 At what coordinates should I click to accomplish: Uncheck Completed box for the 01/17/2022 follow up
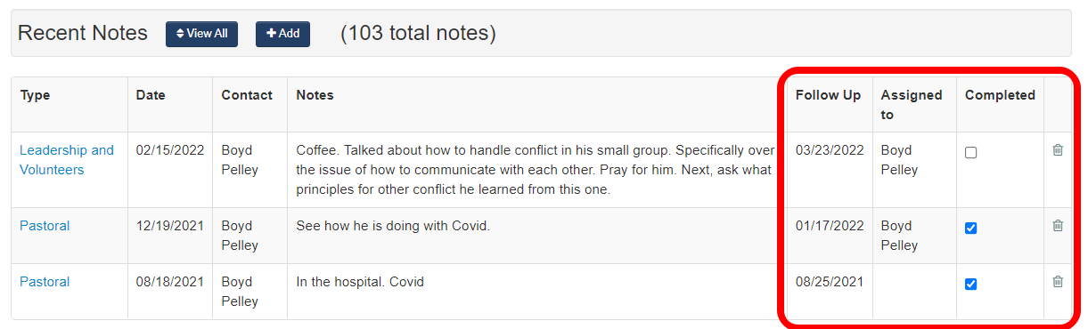971,229
